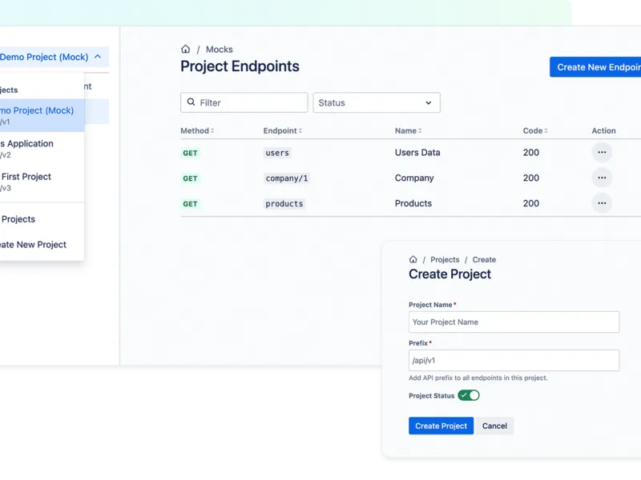Screen dimensions: 641x480
Task: Click the home icon in Projects breadcrumb
Action: [413, 260]
